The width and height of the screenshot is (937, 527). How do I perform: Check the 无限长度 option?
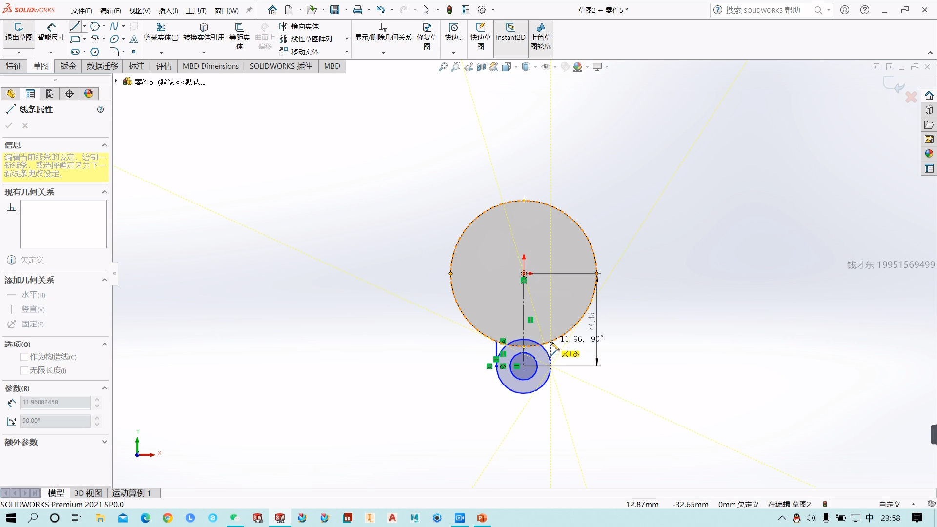point(23,370)
